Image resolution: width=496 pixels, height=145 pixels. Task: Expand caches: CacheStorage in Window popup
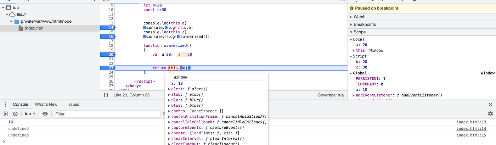pos(169,111)
